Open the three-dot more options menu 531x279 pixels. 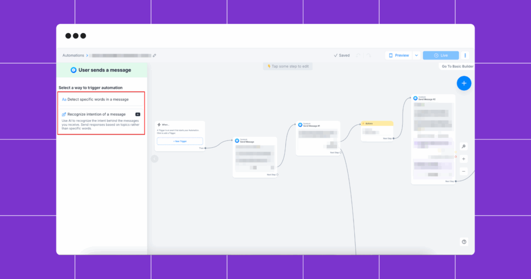465,55
